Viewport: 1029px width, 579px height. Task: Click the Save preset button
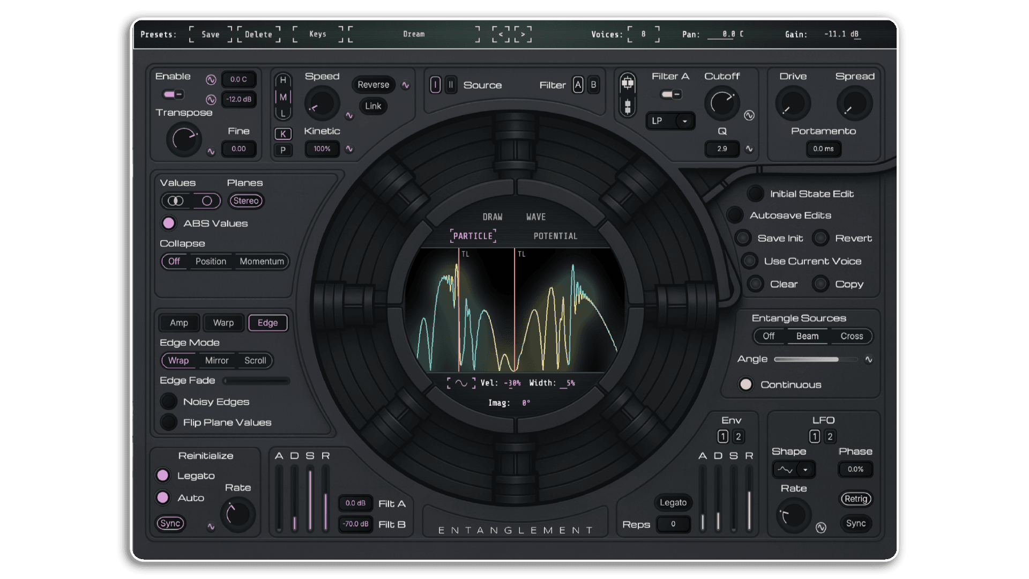211,34
